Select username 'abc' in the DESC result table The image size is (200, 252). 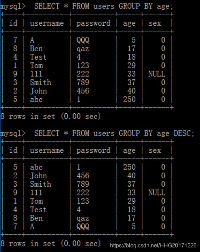(36, 167)
